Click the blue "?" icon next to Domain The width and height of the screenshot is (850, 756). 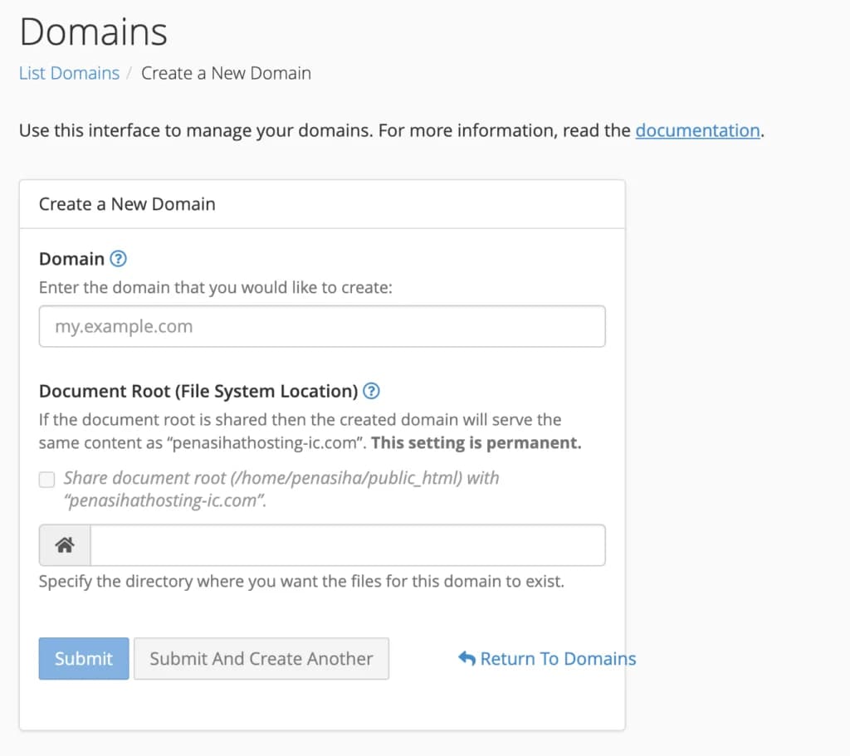(x=118, y=259)
